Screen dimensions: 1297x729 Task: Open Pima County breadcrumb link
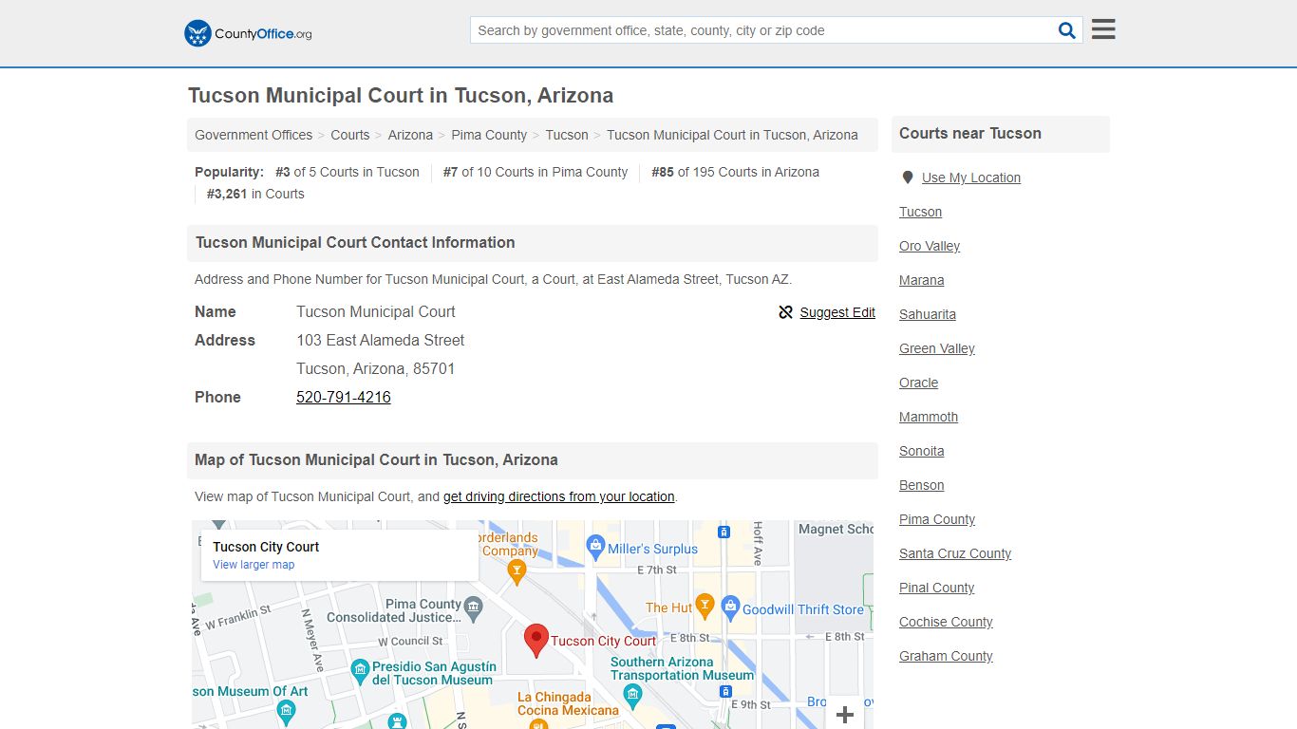(489, 135)
